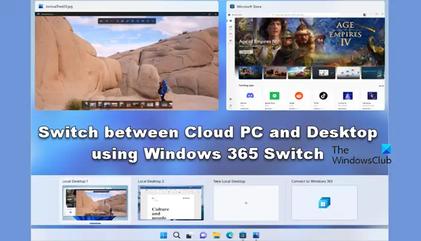Click the Store icon beside Microsoft Store title
Screen dimensions: 421x241
(x=232, y=6)
